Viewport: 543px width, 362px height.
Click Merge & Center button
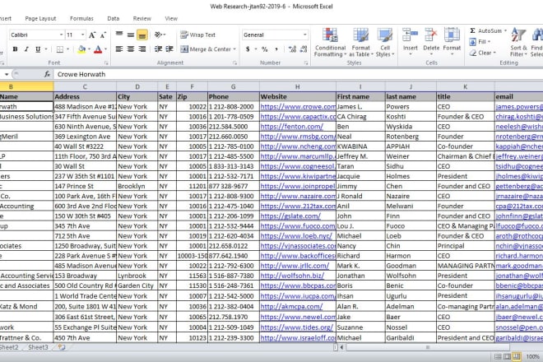pos(206,49)
